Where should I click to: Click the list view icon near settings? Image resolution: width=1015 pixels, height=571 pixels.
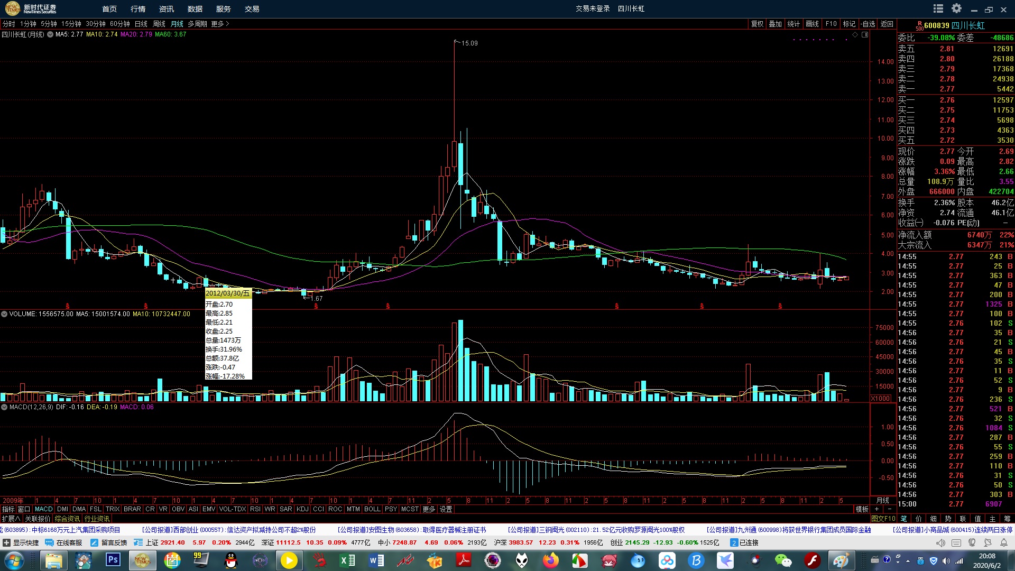(x=938, y=8)
